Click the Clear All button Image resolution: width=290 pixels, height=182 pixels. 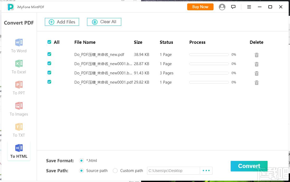[x=104, y=22]
